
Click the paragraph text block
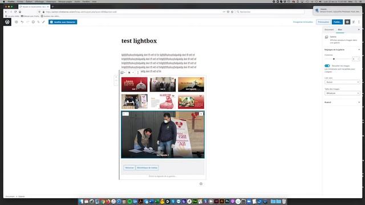[159, 63]
